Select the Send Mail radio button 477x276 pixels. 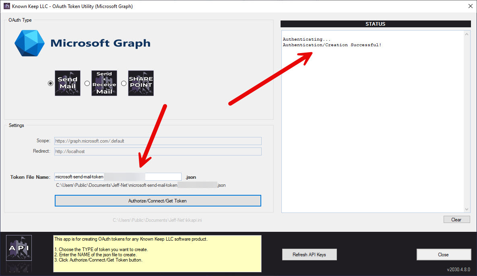(x=50, y=84)
